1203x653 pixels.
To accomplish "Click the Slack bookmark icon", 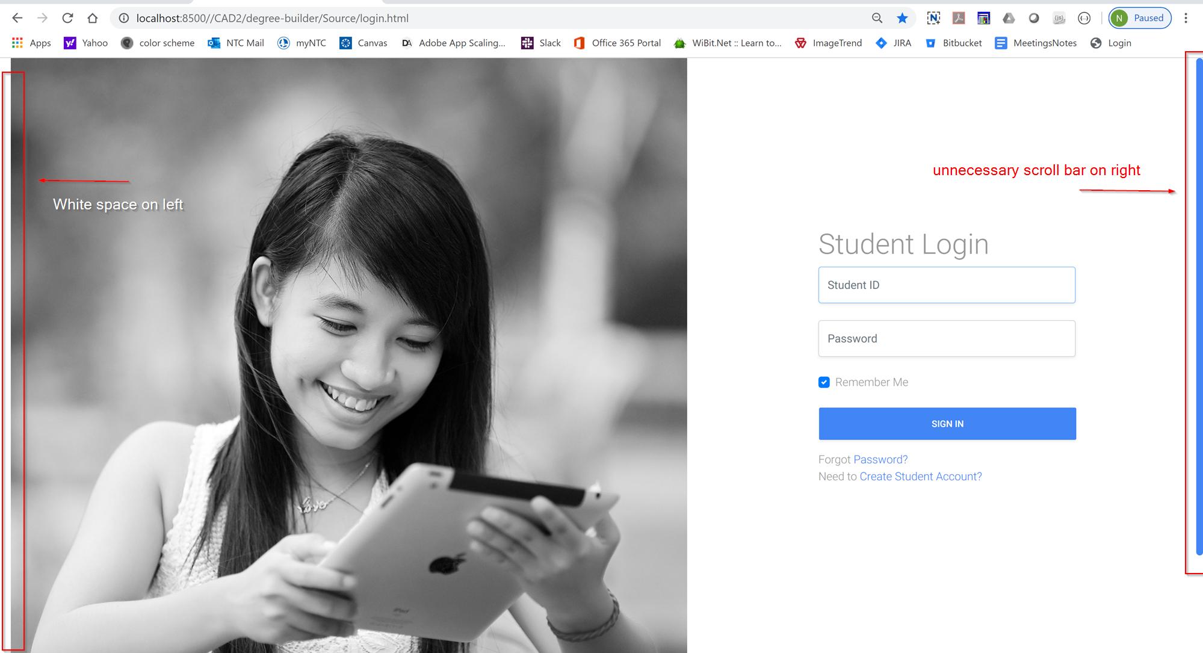I will tap(527, 43).
